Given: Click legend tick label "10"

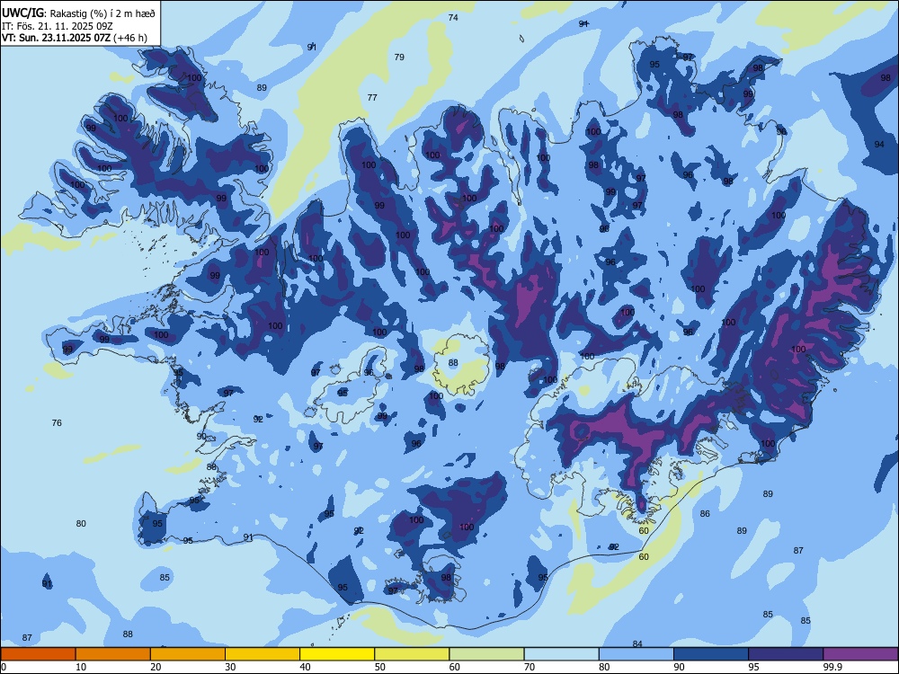Looking at the screenshot, I should (81, 667).
